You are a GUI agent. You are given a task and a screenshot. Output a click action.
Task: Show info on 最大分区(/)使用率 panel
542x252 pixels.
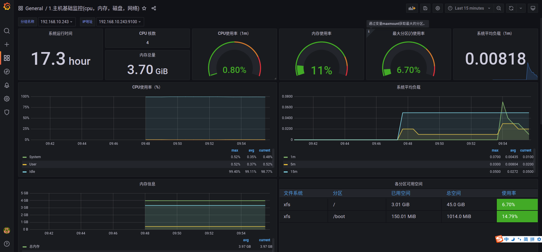(x=368, y=31)
